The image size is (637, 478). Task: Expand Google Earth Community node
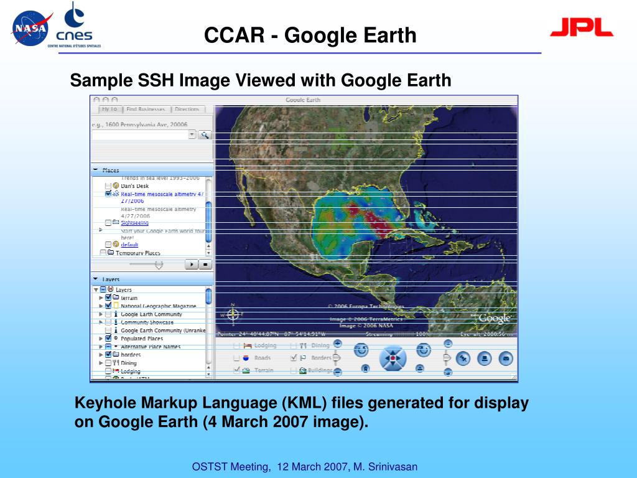pyautogui.click(x=101, y=314)
